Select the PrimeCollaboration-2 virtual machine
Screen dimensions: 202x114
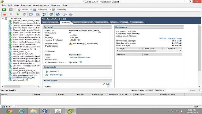coord(23,63)
